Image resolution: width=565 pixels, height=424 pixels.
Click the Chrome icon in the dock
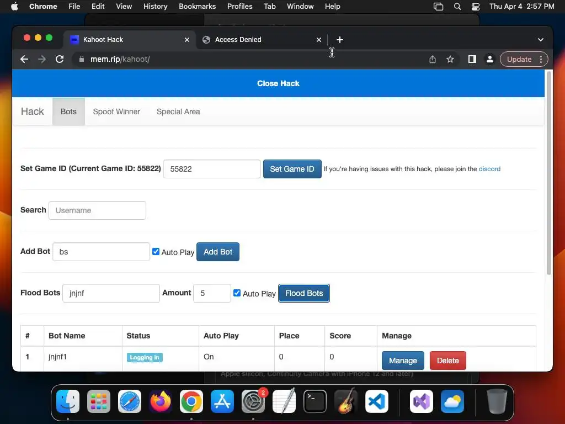coord(191,401)
